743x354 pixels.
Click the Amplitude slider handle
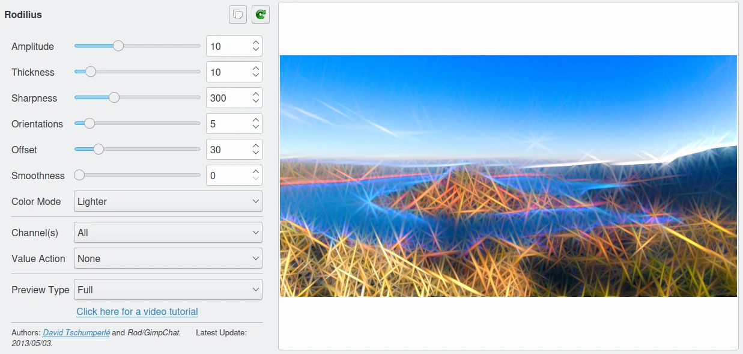(118, 46)
